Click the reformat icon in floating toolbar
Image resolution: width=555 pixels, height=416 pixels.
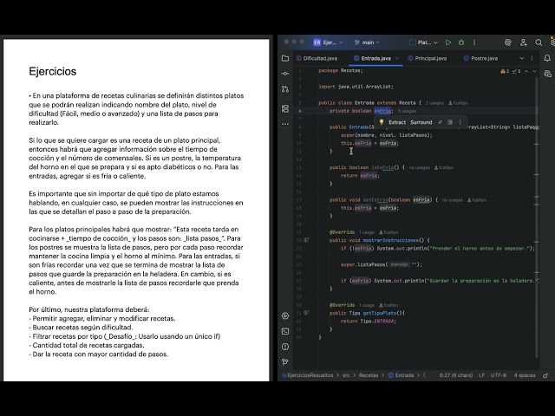click(x=450, y=122)
